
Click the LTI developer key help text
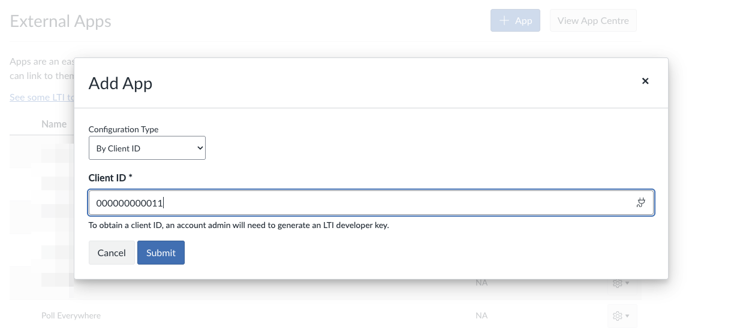239,226
